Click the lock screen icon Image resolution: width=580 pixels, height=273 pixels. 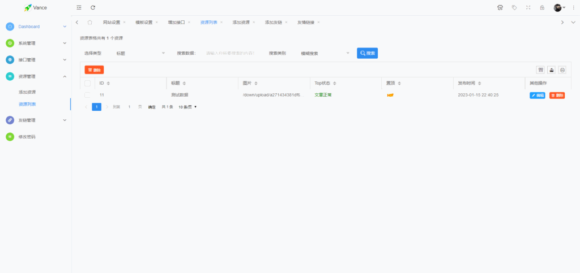[542, 7]
